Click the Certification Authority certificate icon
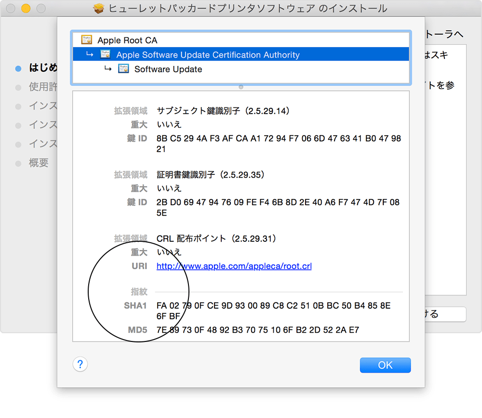This screenshot has width=482, height=418. [x=106, y=54]
